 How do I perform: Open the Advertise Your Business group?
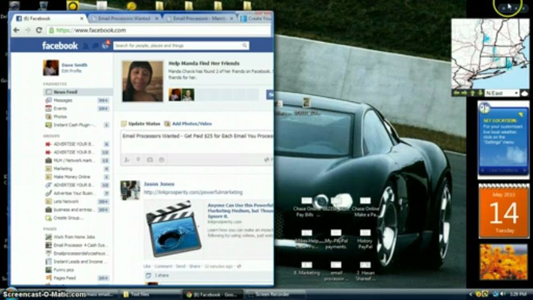(77, 193)
